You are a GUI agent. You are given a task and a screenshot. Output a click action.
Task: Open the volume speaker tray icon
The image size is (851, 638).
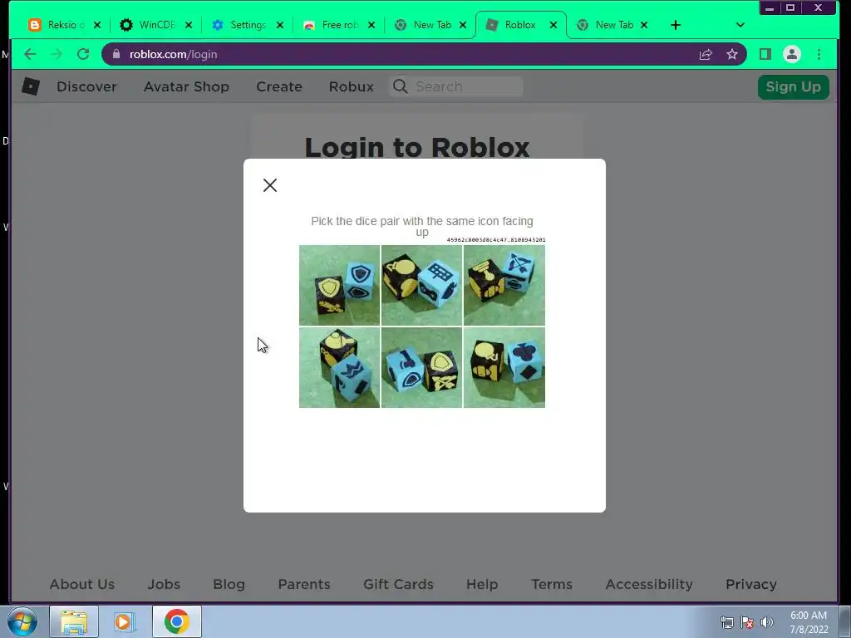pyautogui.click(x=766, y=622)
